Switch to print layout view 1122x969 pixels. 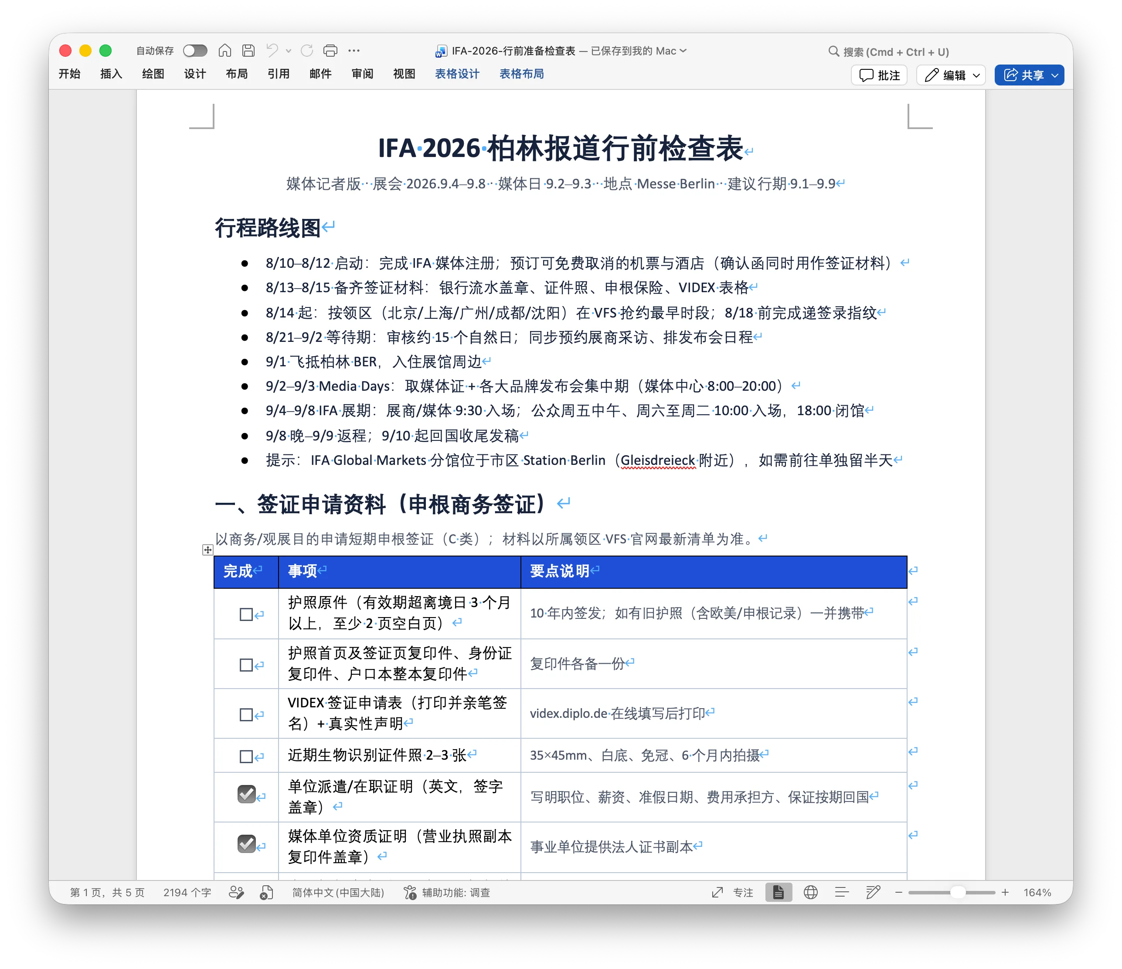point(778,892)
